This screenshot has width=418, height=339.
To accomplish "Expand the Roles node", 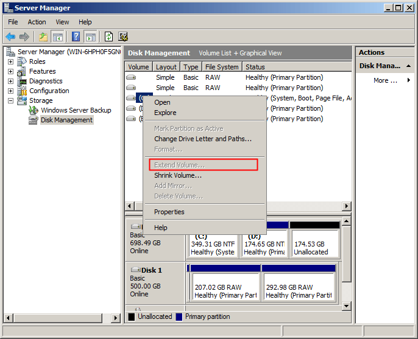I will coord(11,61).
